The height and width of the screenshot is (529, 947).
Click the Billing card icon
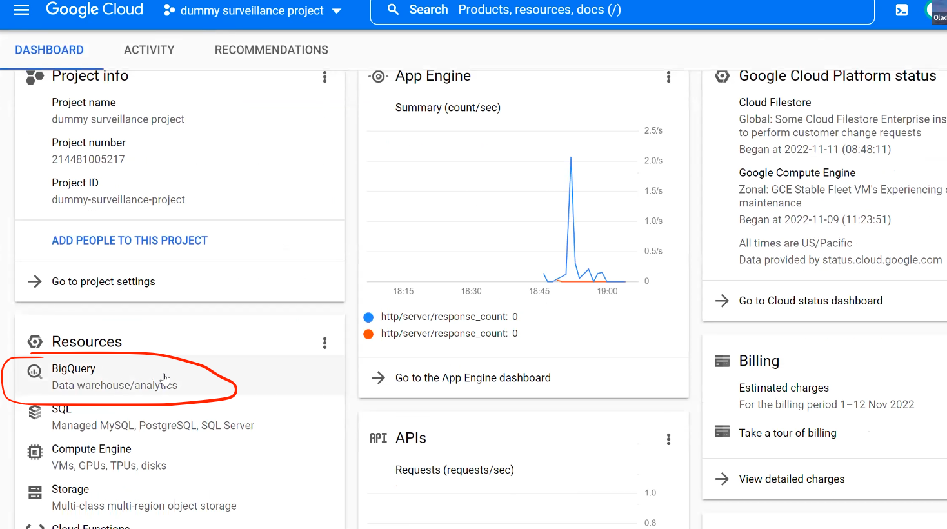click(723, 361)
